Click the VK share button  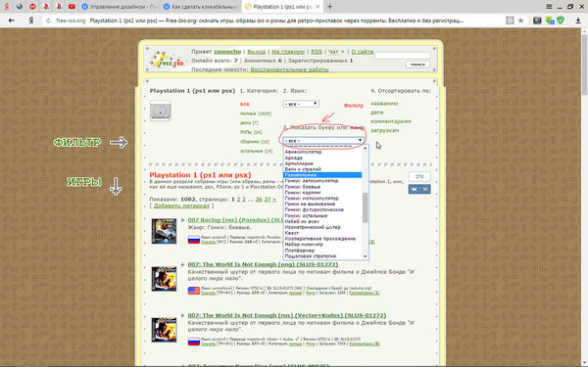point(414,189)
